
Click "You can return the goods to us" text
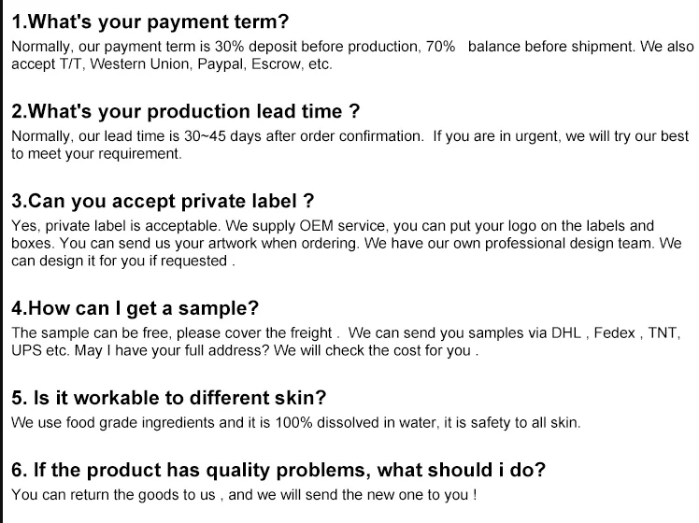coord(113,495)
